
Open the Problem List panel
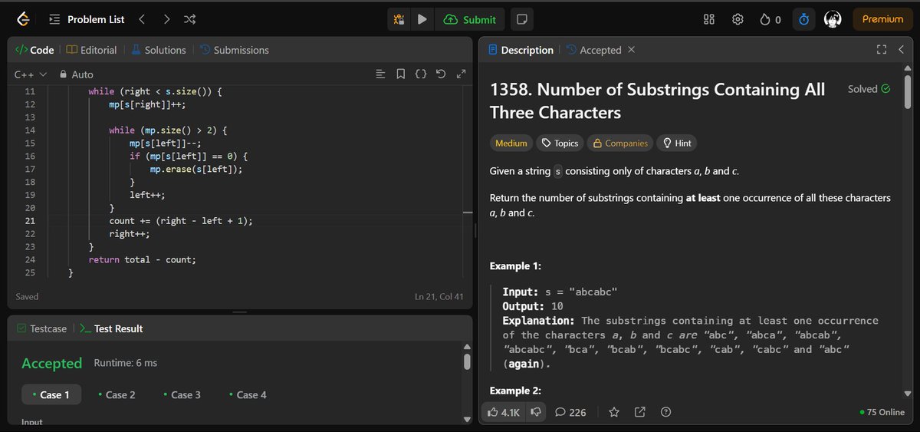pyautogui.click(x=85, y=19)
